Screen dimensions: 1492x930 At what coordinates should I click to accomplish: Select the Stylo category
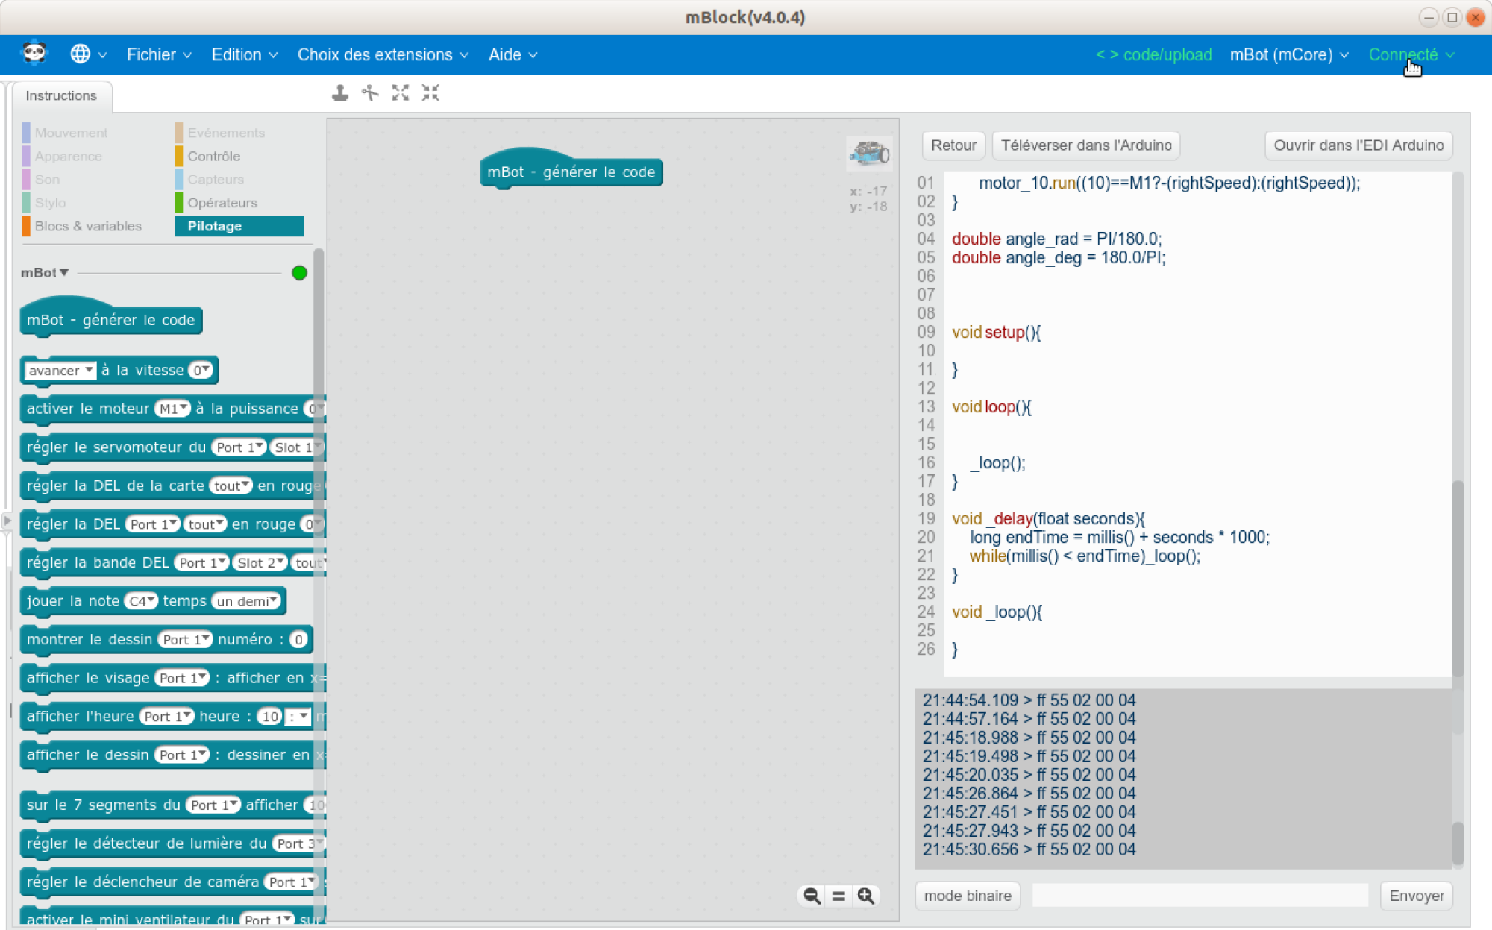click(50, 202)
